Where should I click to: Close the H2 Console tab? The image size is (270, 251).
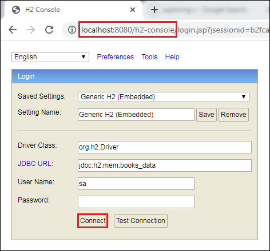point(133,10)
